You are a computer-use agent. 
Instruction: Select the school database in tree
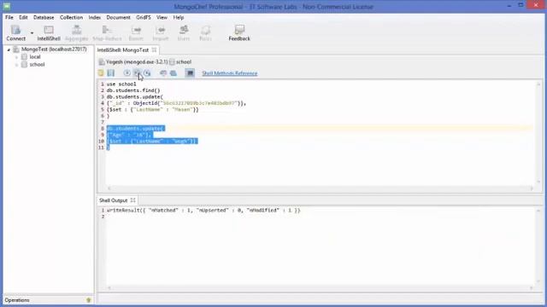[37, 65]
